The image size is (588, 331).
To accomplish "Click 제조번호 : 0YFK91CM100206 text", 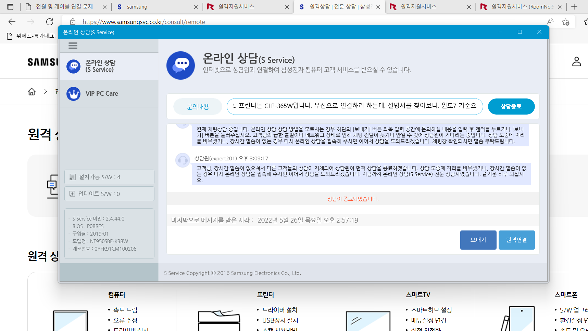I will point(104,249).
